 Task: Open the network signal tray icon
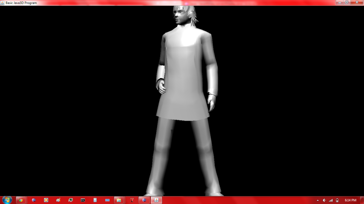(331, 200)
